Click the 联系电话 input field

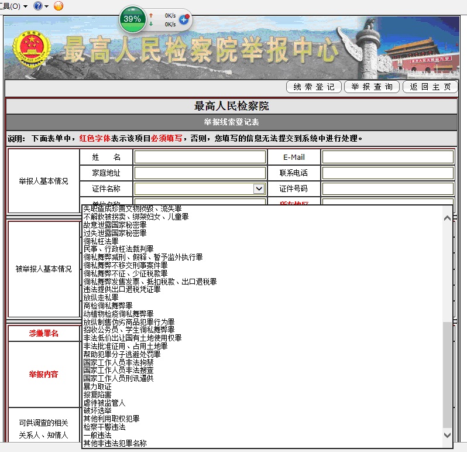point(387,173)
